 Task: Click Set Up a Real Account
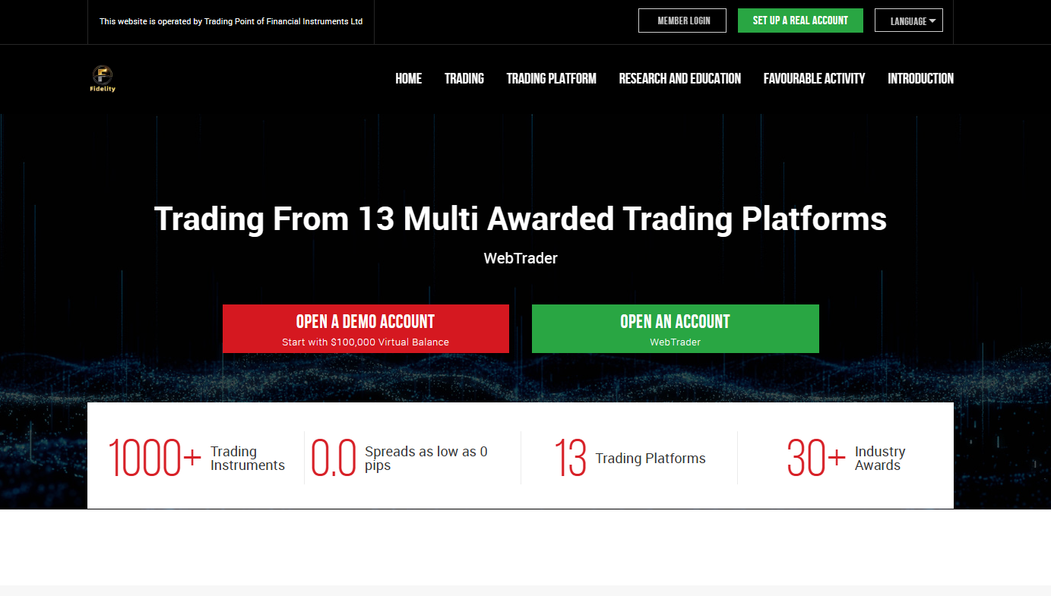[799, 20]
